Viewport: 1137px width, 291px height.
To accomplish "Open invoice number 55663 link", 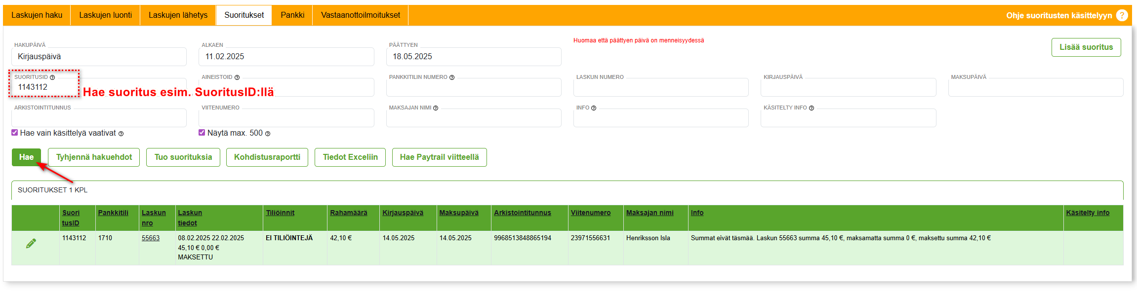I will pos(151,238).
